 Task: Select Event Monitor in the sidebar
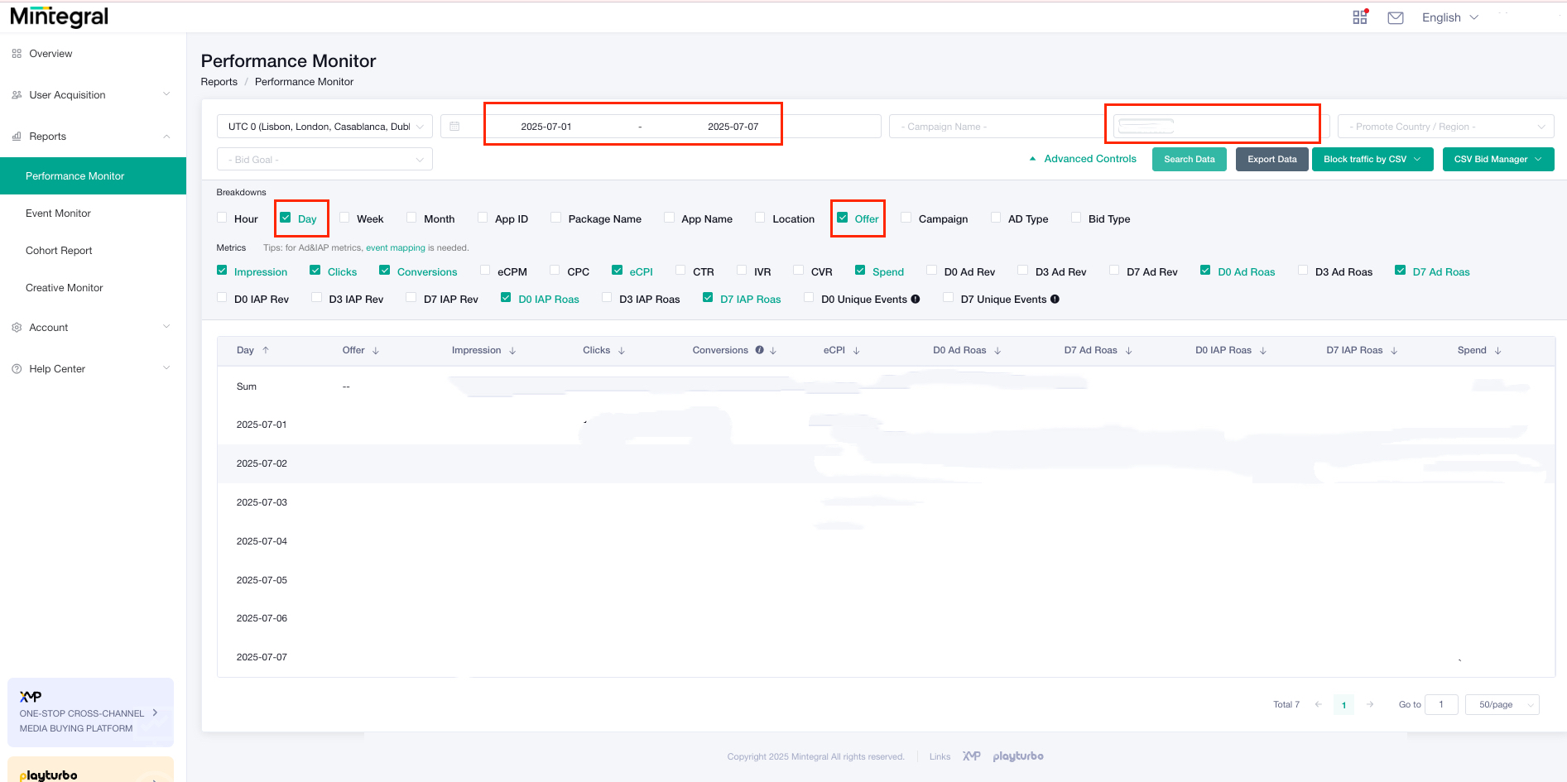[x=58, y=213]
